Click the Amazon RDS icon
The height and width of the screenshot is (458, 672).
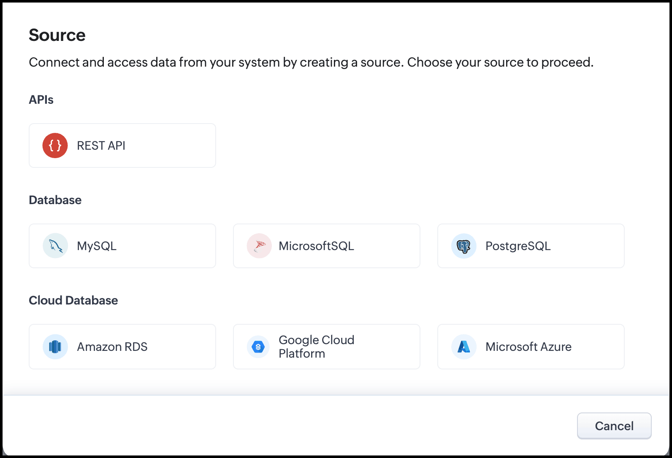point(55,347)
